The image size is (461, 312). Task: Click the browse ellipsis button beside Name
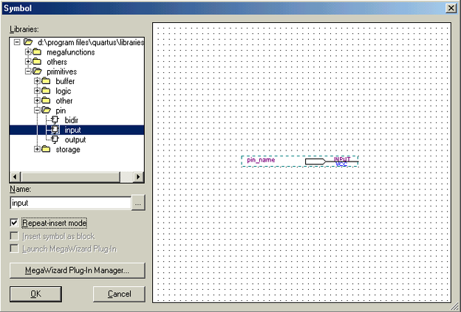pos(138,203)
